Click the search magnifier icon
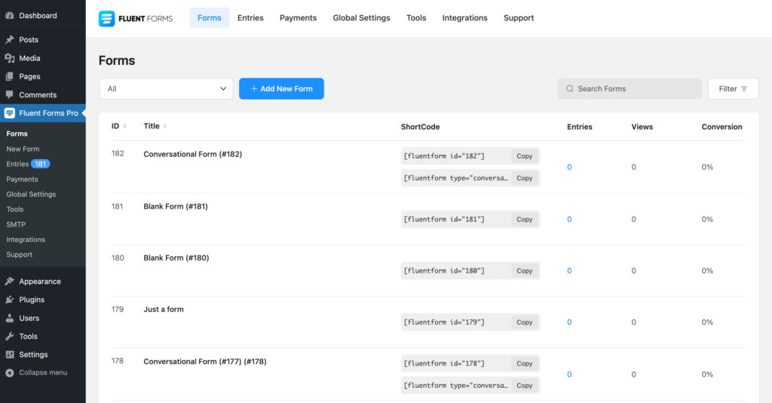The height and width of the screenshot is (403, 772). (x=570, y=89)
